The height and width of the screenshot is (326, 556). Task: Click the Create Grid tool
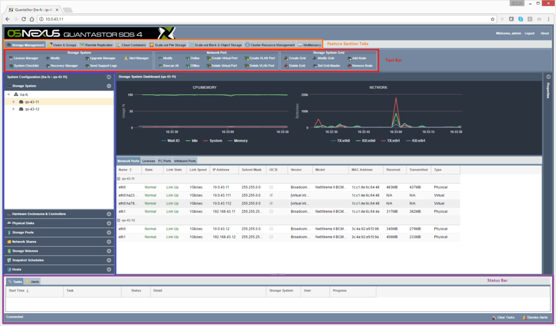click(x=297, y=58)
